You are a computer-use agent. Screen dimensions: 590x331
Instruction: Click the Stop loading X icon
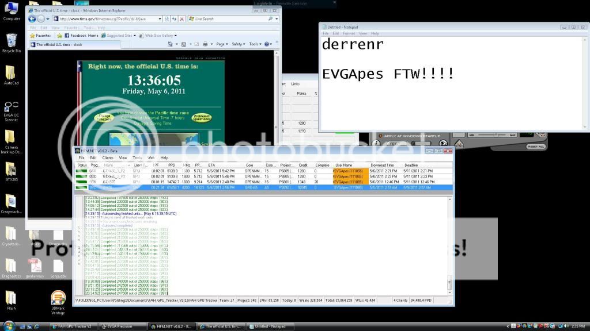(183, 19)
